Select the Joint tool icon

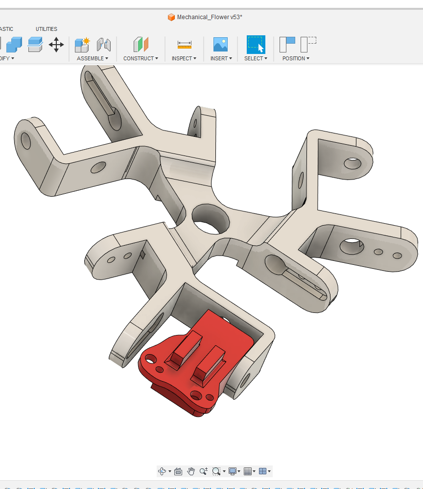pos(104,45)
